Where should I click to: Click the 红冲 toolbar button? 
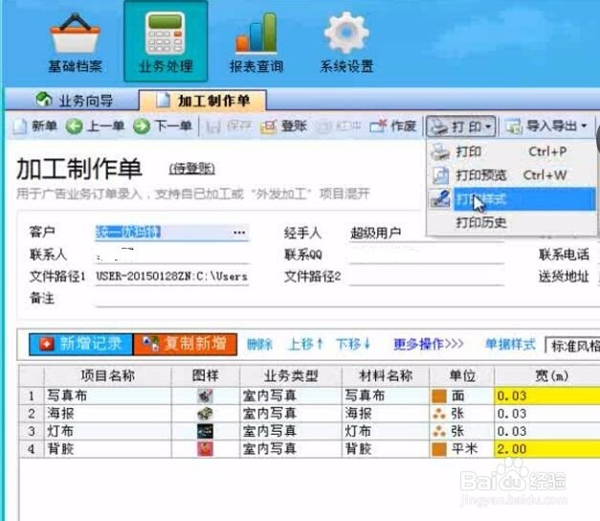coord(339,126)
